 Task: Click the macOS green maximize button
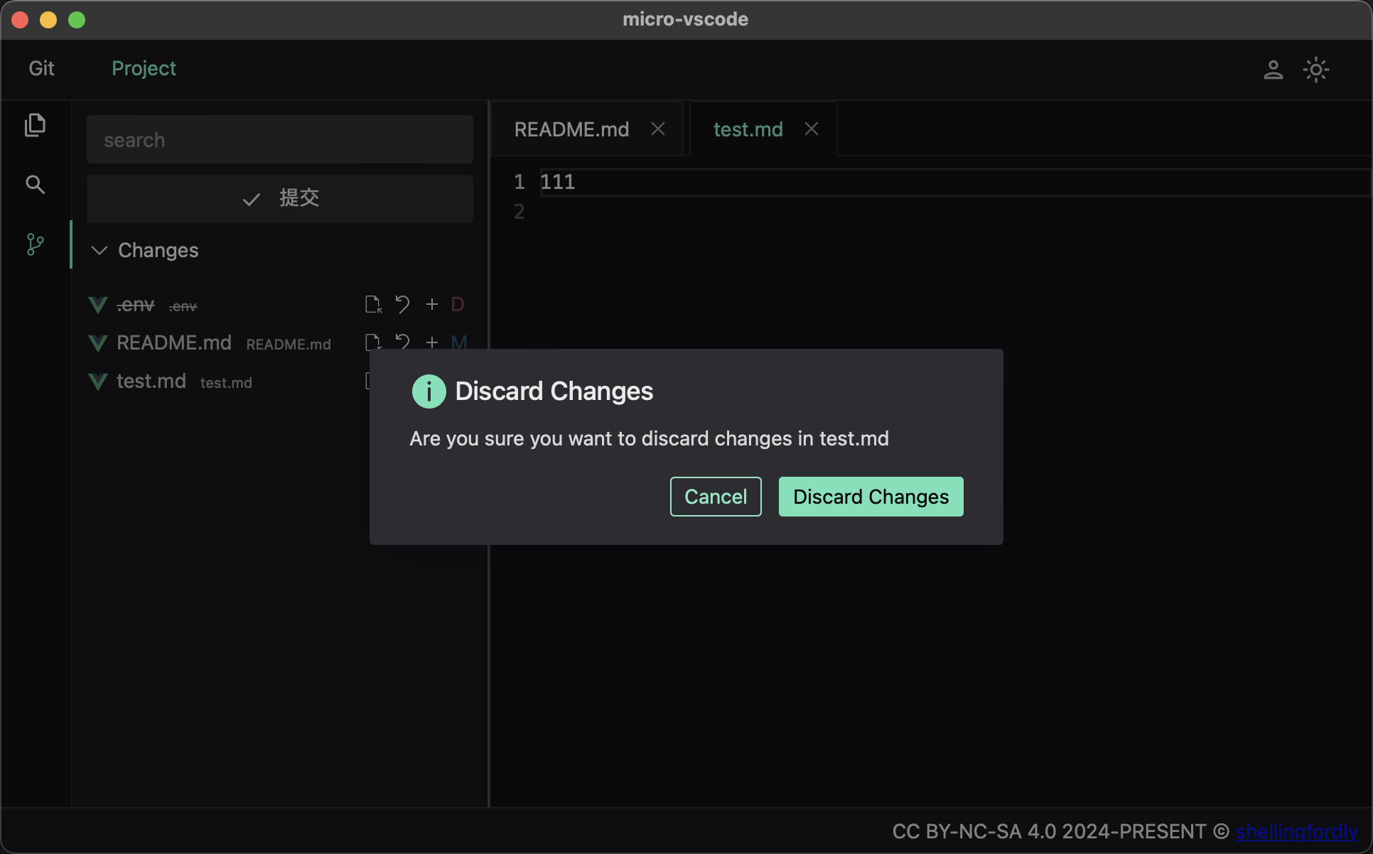(77, 20)
